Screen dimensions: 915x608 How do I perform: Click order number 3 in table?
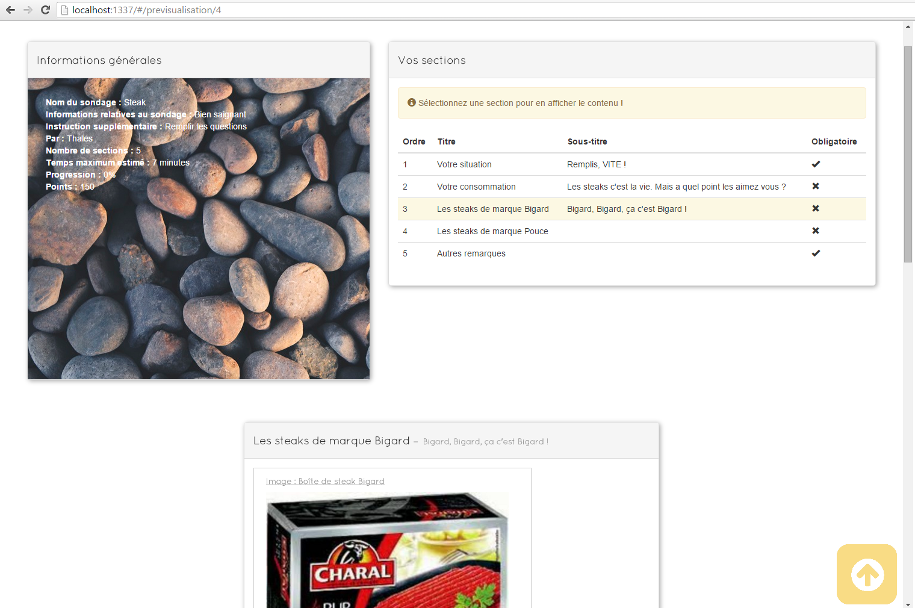[x=405, y=209]
